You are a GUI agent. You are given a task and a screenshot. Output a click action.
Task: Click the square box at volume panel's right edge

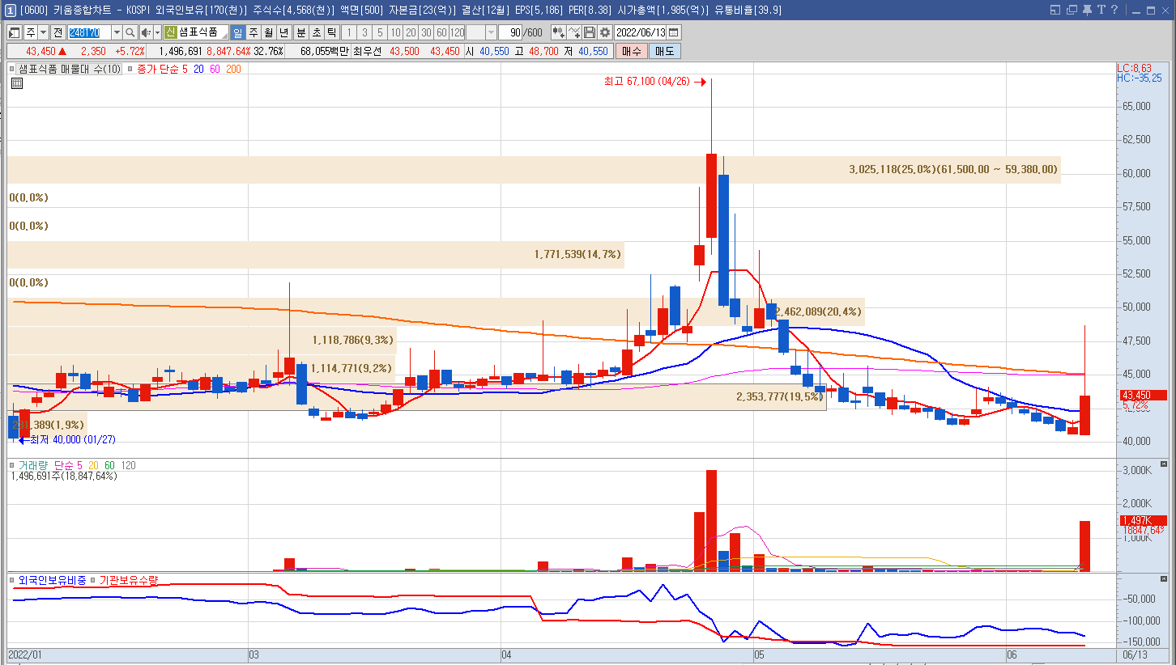click(1164, 464)
